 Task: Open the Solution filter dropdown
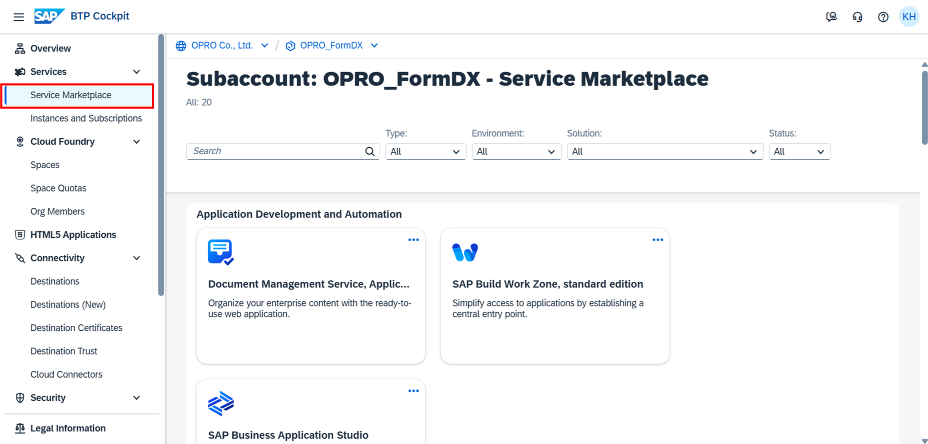(665, 152)
